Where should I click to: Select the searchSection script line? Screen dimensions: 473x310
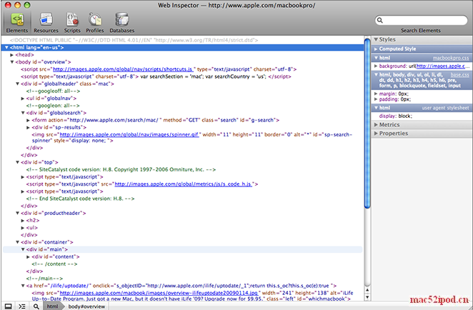[x=156, y=76]
